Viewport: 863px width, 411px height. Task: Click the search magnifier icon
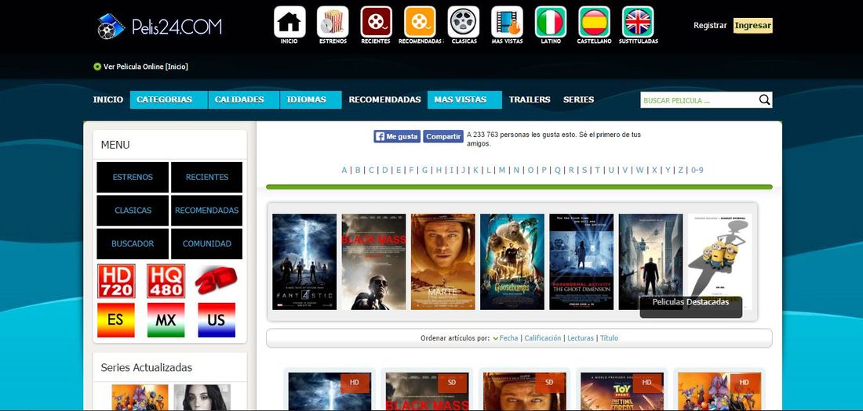pyautogui.click(x=764, y=99)
